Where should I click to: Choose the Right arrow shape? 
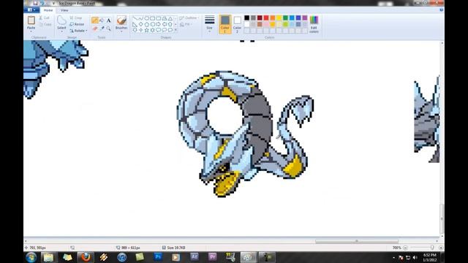pos(158,24)
